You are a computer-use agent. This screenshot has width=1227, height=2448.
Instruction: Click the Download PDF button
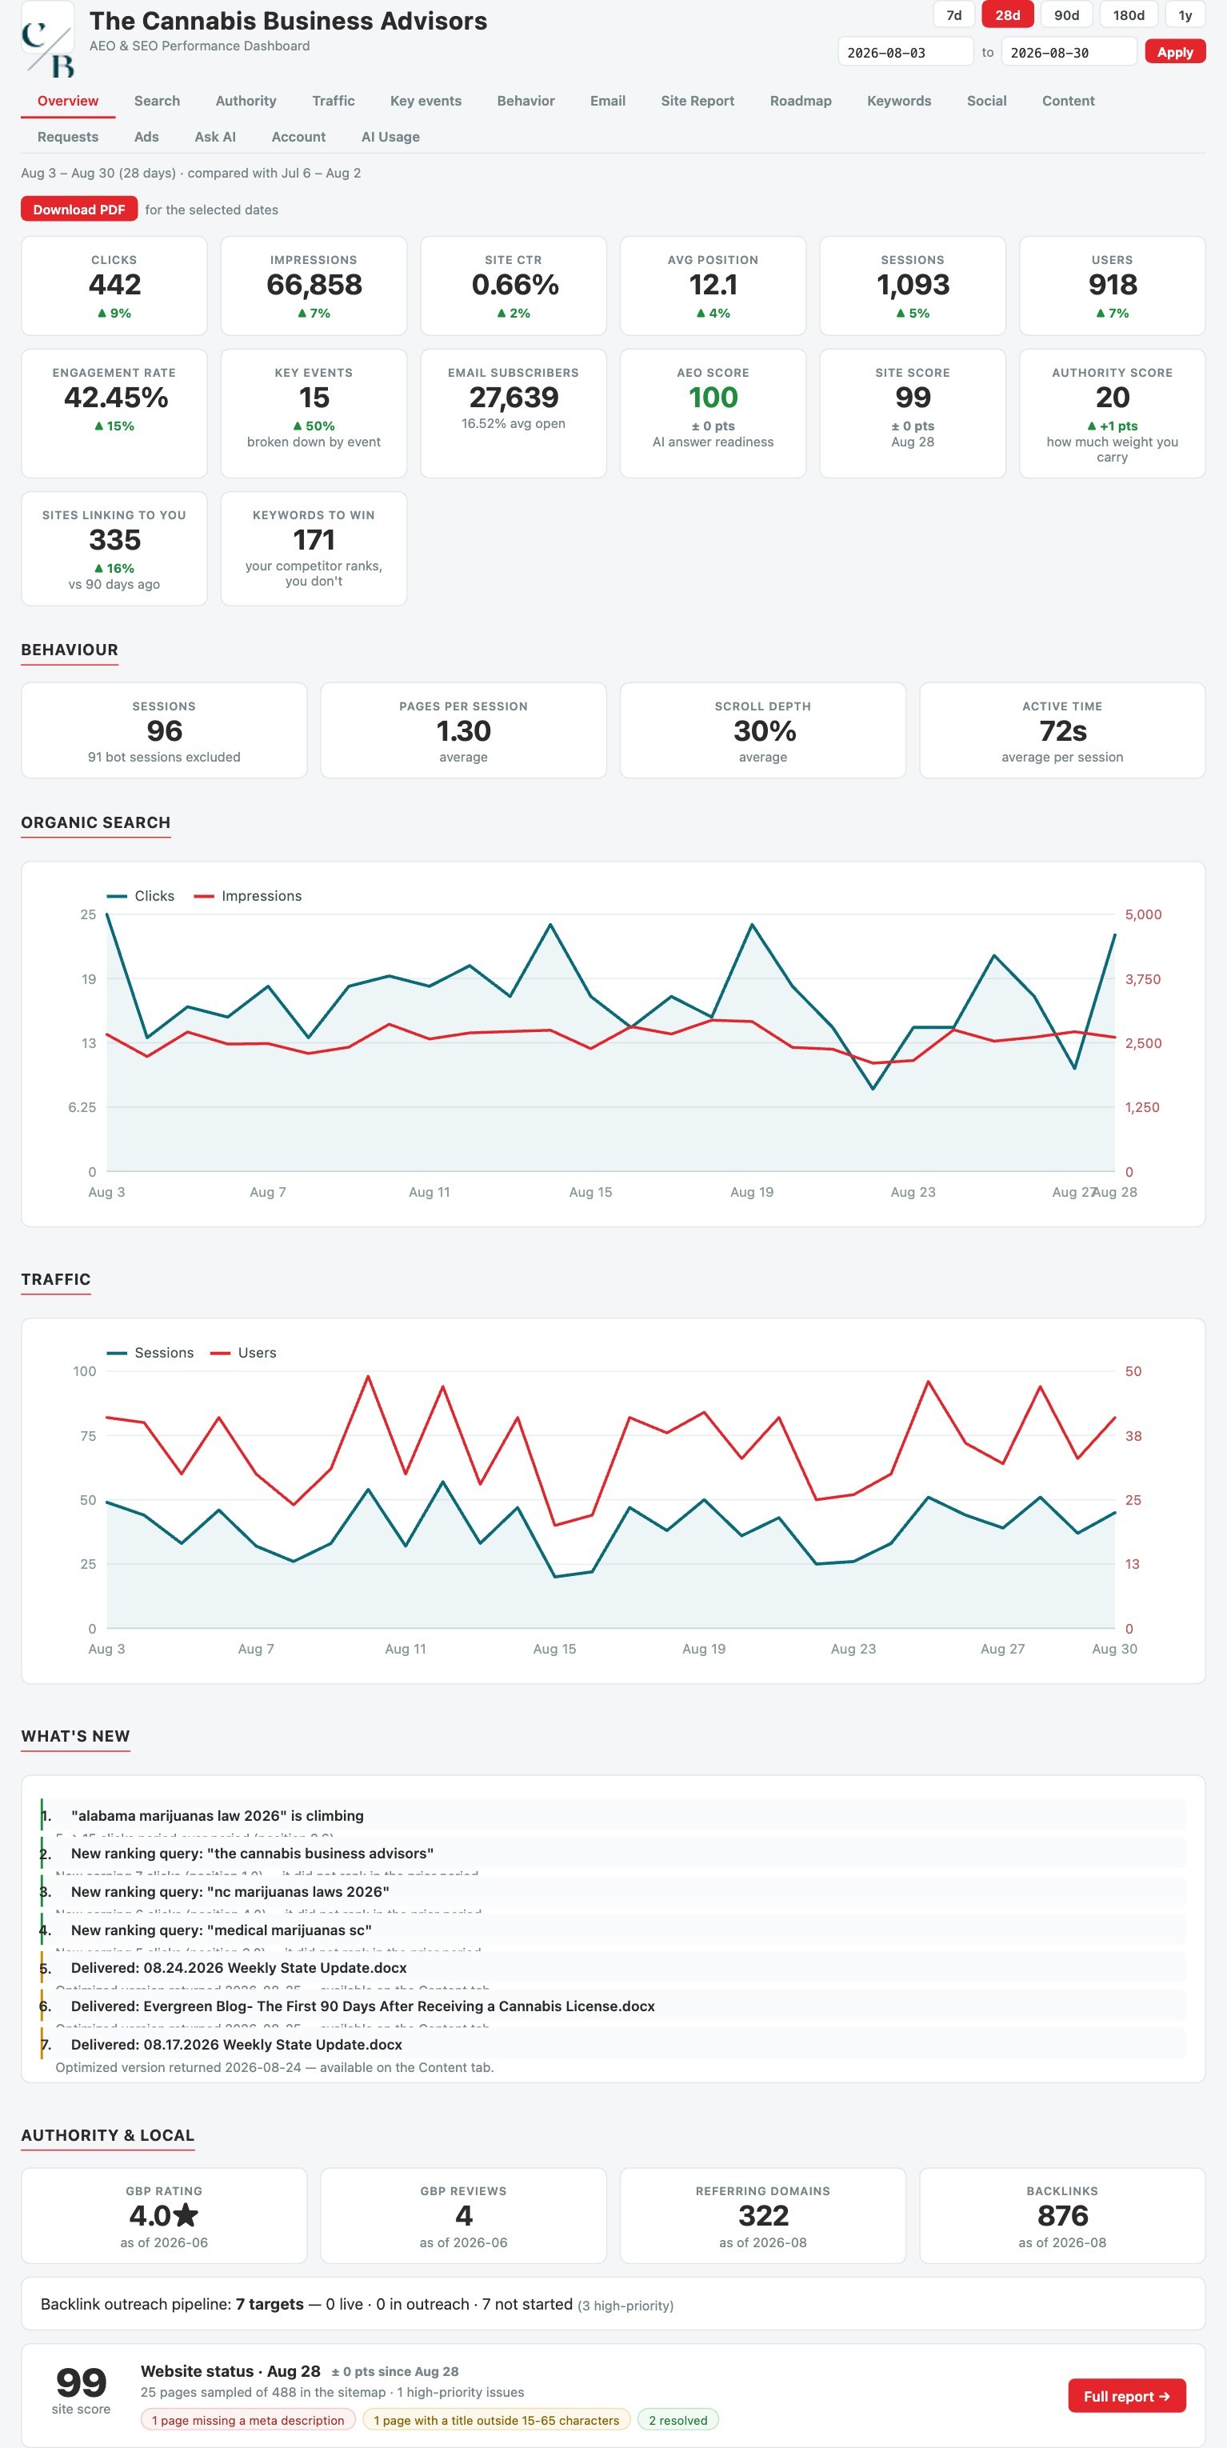click(x=79, y=209)
